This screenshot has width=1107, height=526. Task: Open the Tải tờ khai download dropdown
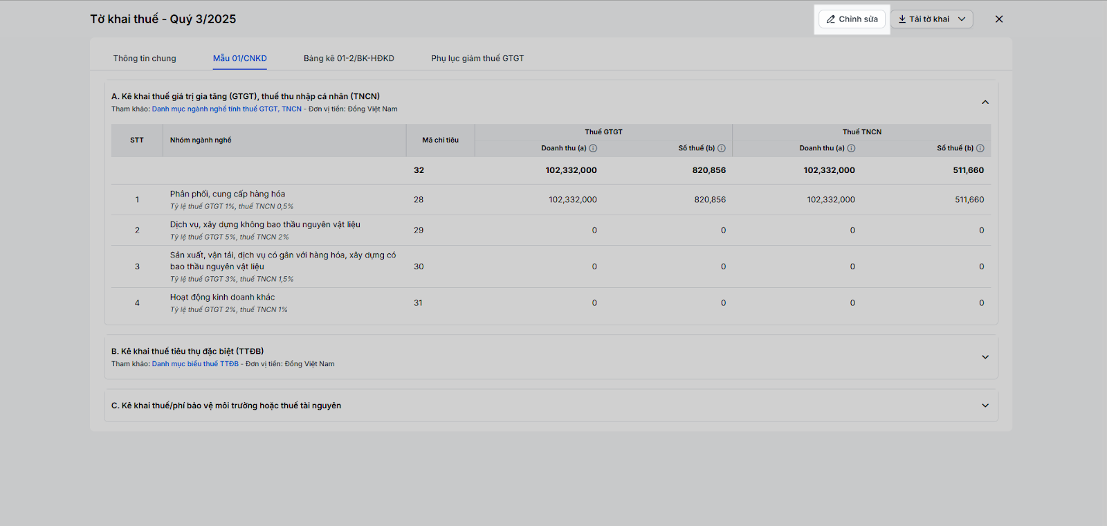931,19
